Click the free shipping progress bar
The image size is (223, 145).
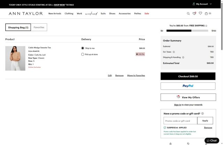pos(187,31)
